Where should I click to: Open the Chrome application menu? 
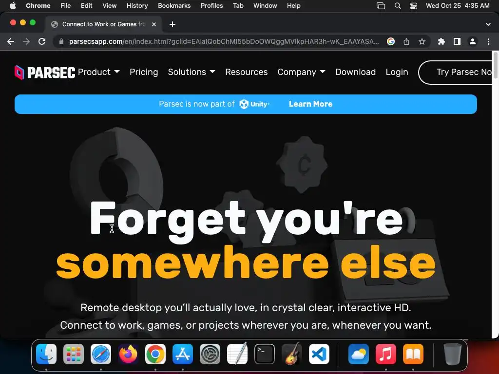(38, 5)
